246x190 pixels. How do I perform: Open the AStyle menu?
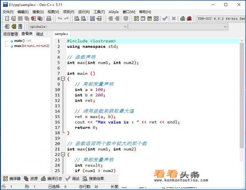click(113, 12)
